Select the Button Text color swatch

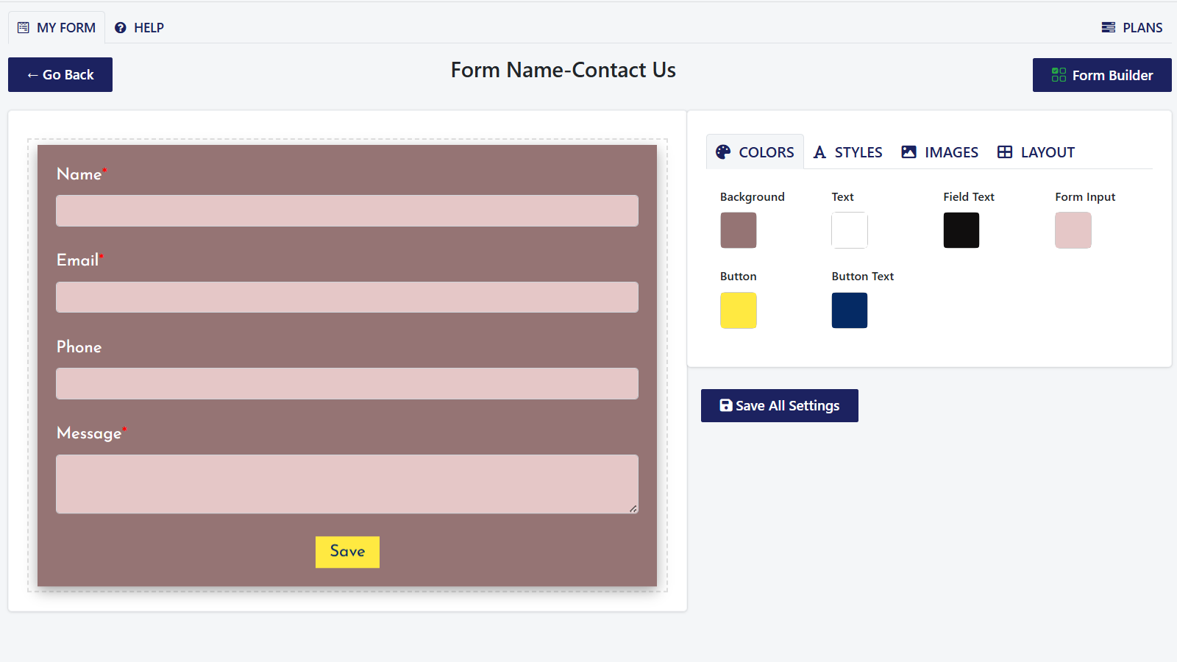(x=850, y=310)
